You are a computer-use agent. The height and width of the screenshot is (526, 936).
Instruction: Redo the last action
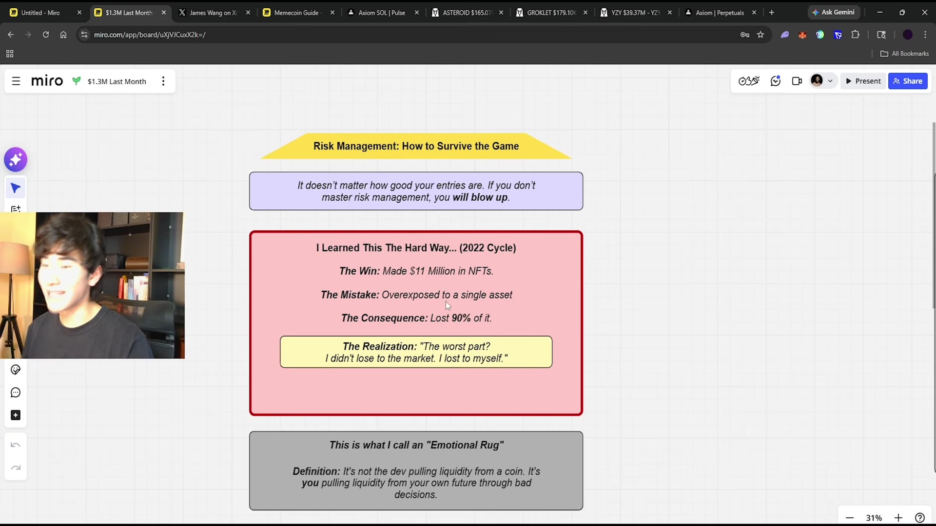click(x=16, y=468)
